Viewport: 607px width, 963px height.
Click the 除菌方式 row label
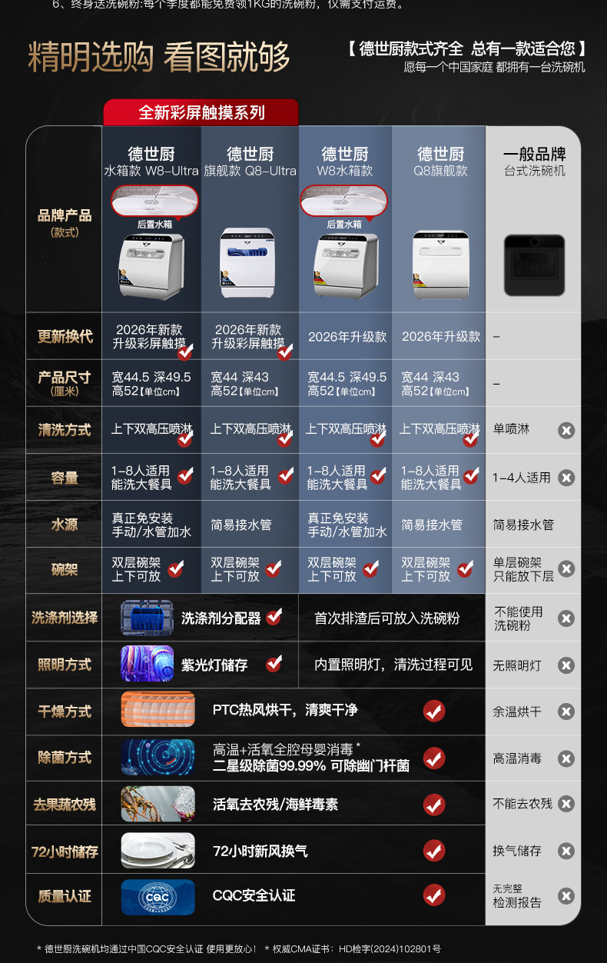pyautogui.click(x=65, y=758)
